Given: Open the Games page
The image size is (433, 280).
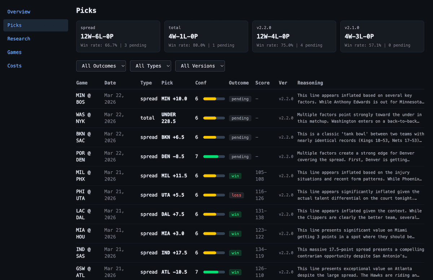Looking at the screenshot, I should tap(14, 52).
